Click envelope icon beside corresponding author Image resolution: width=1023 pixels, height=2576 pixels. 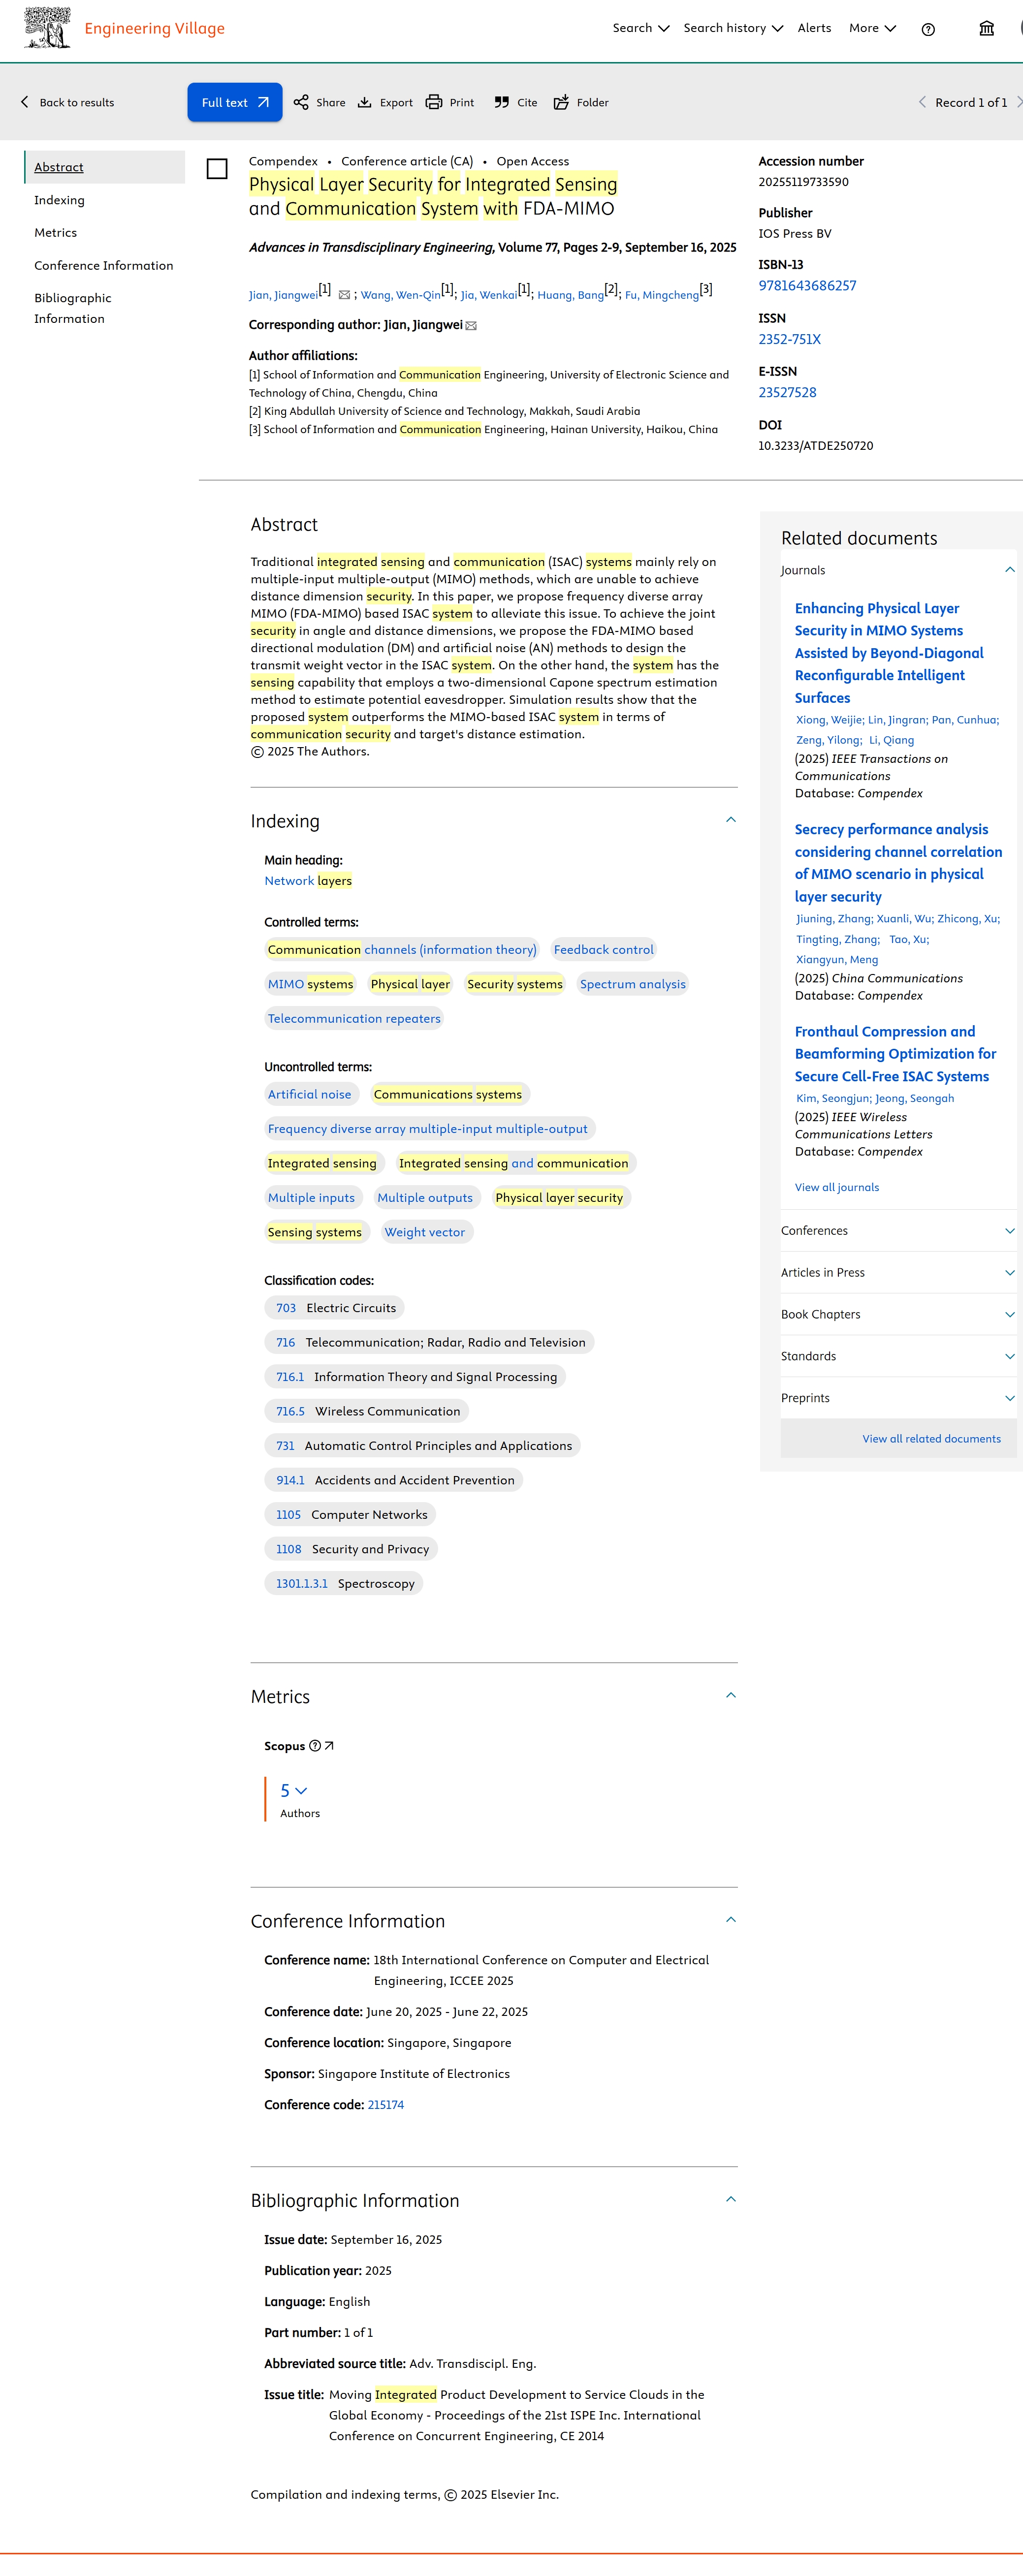pyautogui.click(x=471, y=326)
